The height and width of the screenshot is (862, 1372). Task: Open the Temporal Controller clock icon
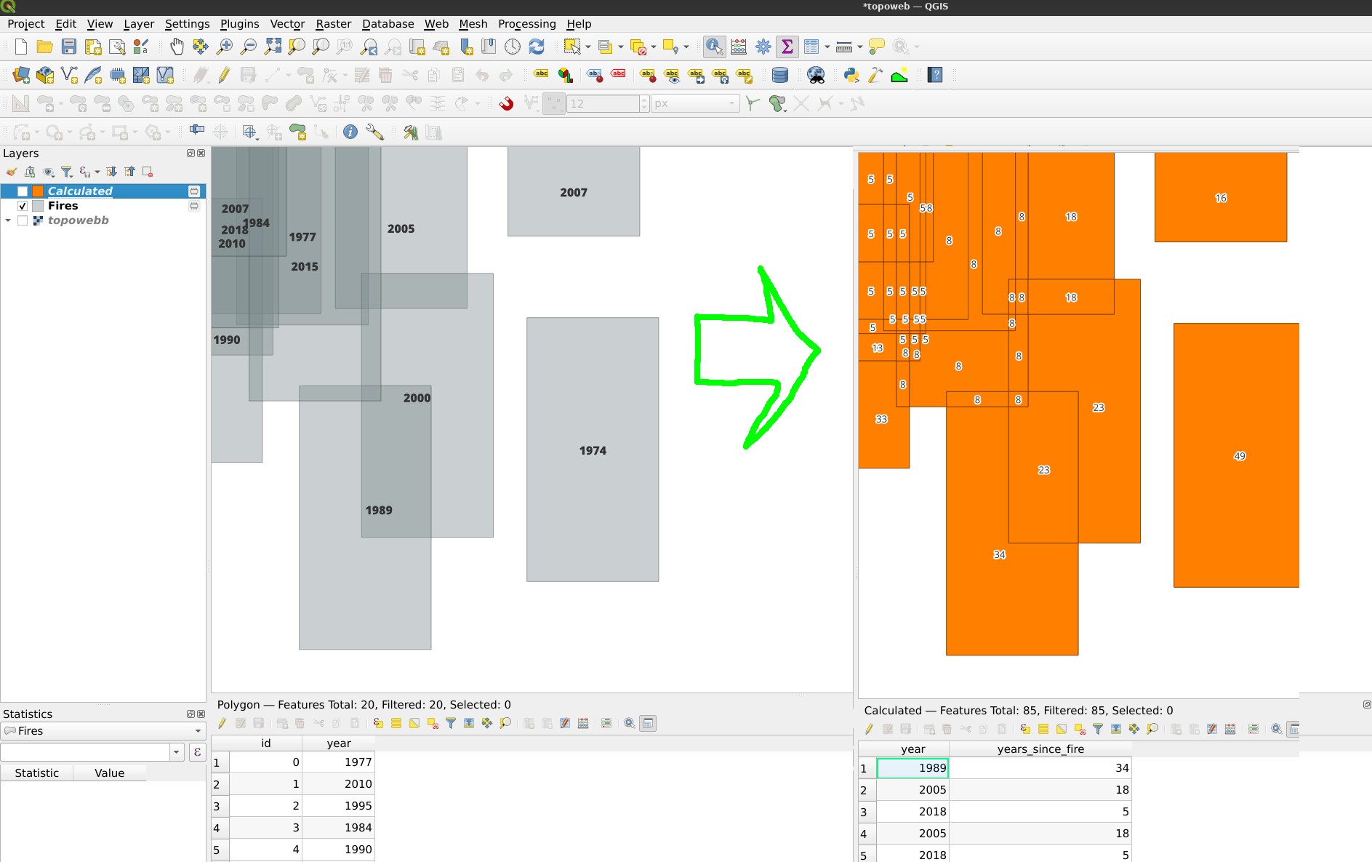(x=513, y=47)
